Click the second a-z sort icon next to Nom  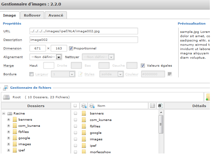[92, 106]
